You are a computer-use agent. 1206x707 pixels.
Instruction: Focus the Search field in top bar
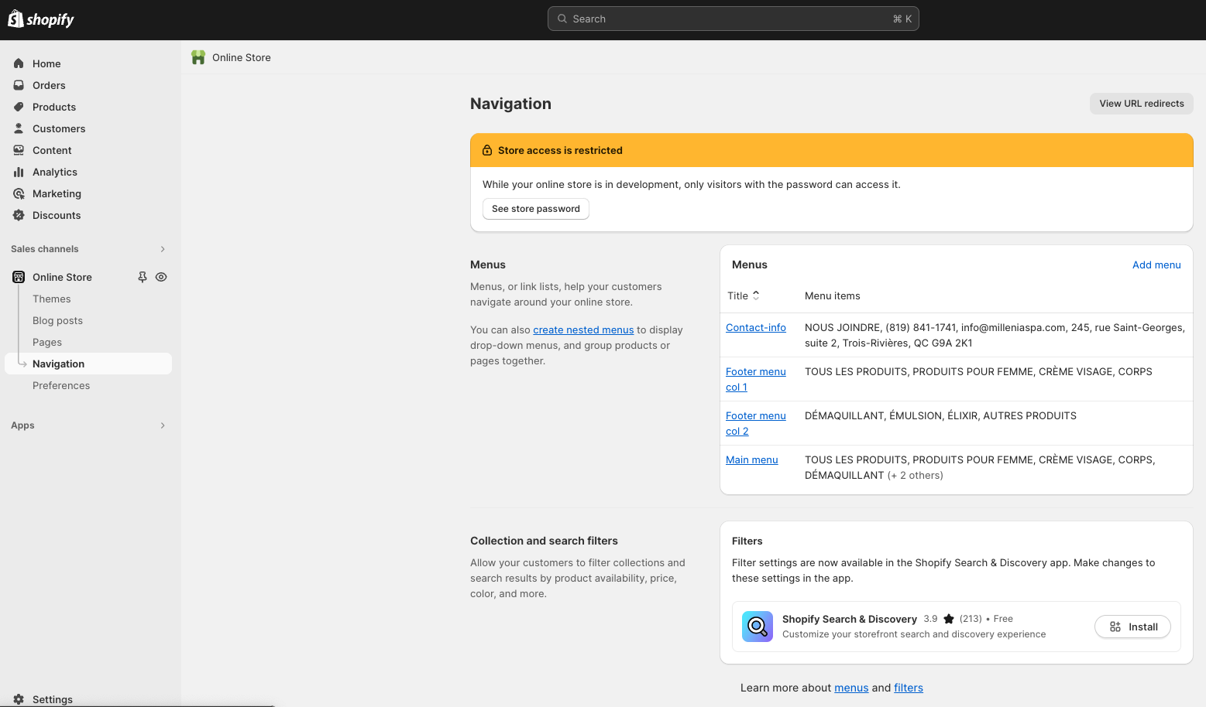tap(733, 19)
